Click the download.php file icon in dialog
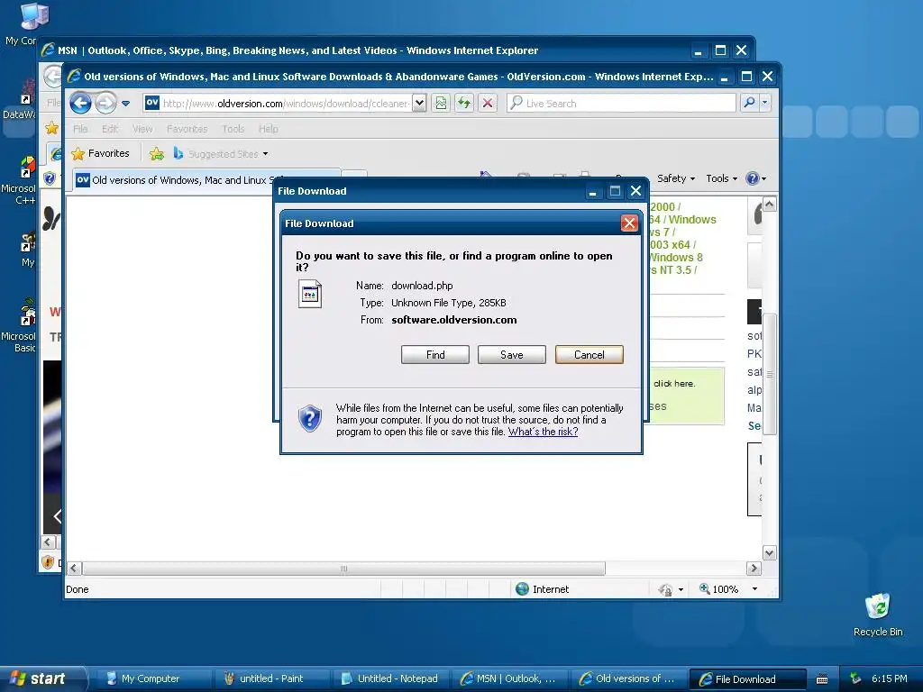 (x=310, y=295)
